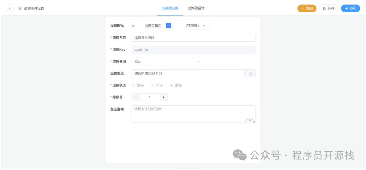The width and height of the screenshot is (366, 170).
Task: Focus the 备注说明 textarea
Action: tap(194, 114)
